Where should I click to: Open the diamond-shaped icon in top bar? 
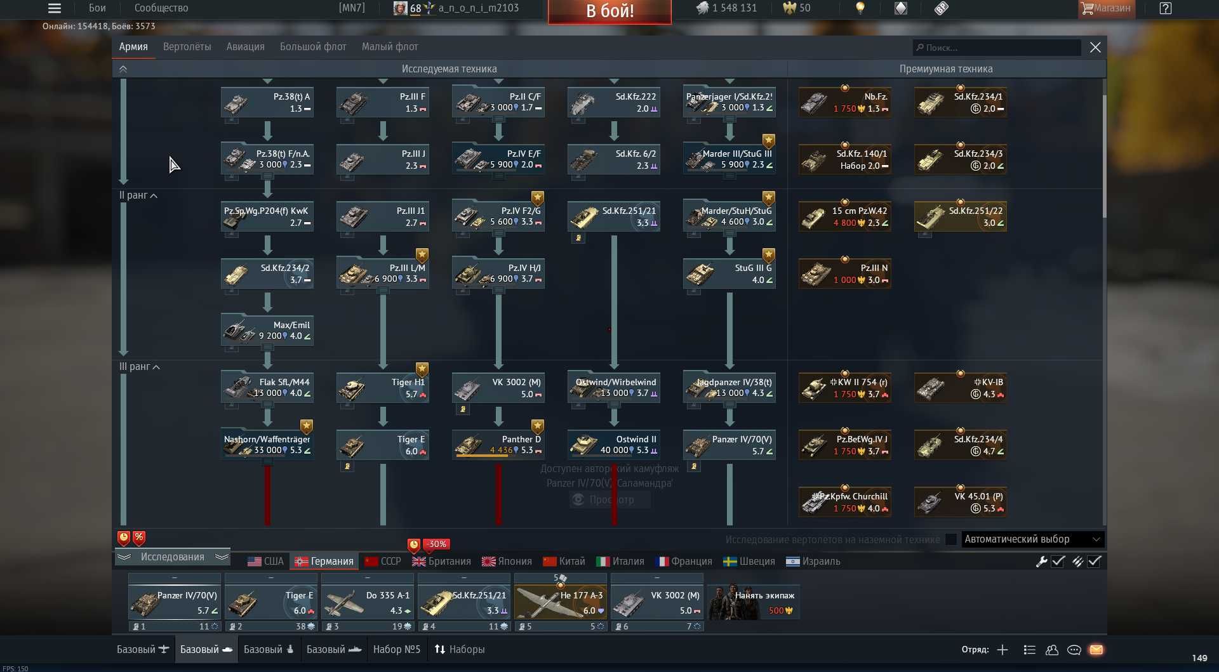901,8
